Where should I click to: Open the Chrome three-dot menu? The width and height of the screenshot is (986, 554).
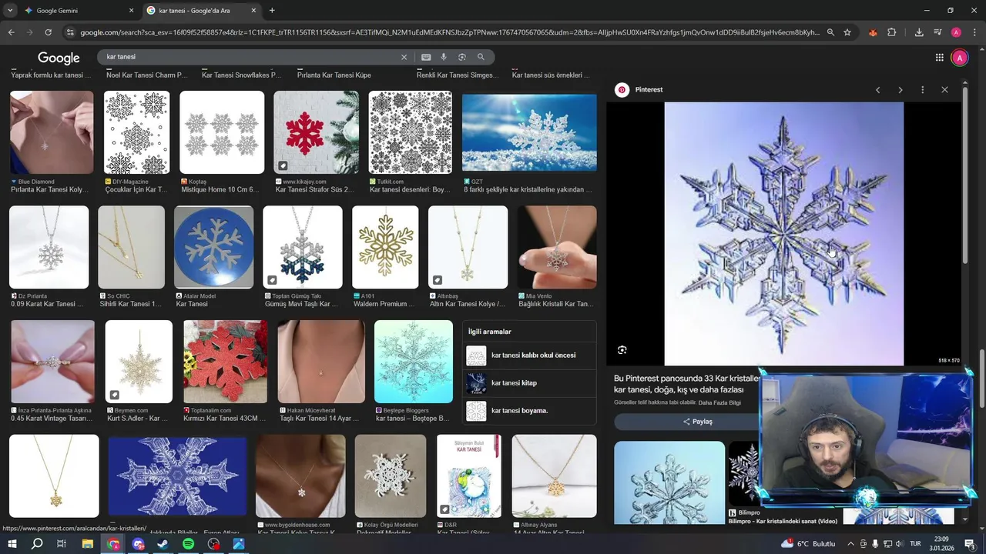coord(974,32)
